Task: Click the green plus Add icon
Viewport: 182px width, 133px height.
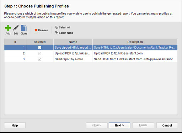Action: click(8, 28)
